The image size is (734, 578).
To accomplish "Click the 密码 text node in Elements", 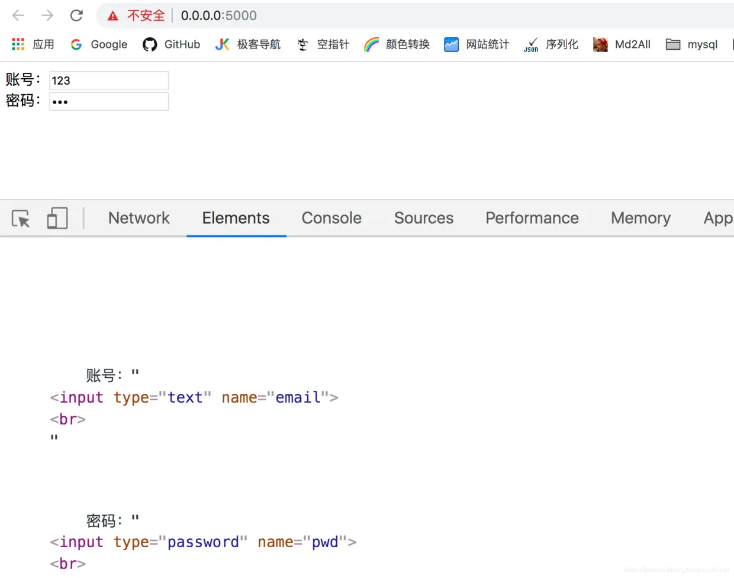I will click(x=112, y=521).
